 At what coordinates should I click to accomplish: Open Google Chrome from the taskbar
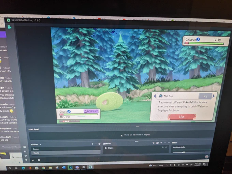44,168
